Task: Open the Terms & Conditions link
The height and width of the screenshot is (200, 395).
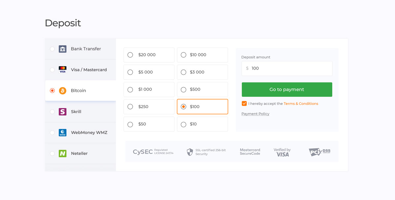Action: [301, 103]
